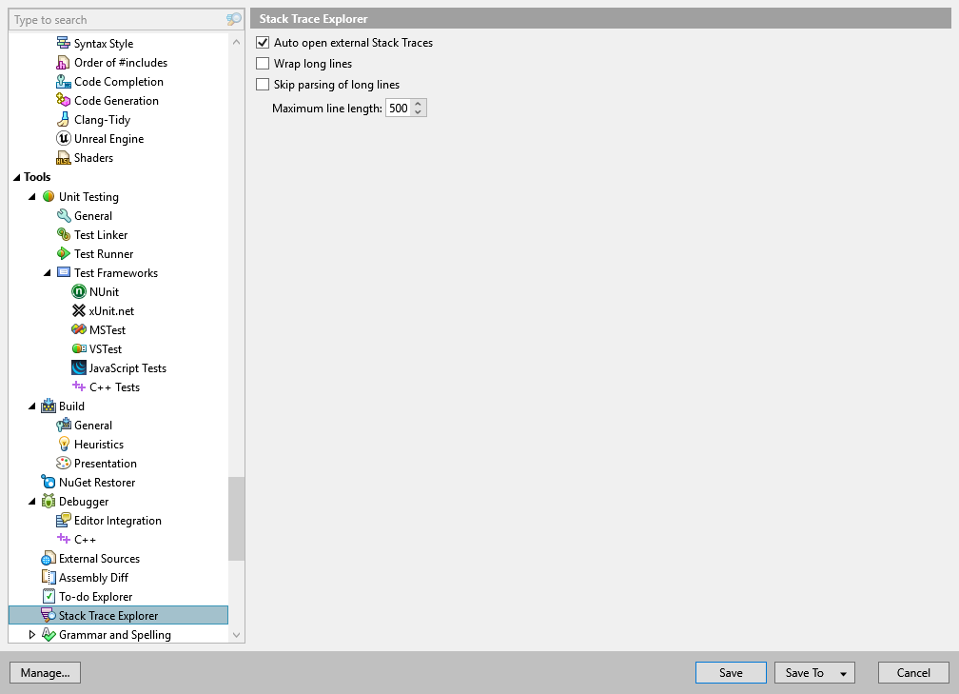Viewport: 959px width, 694px height.
Task: Select the Unreal Engine settings icon
Action: 63,138
